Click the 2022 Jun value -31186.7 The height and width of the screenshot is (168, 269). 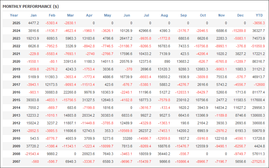pos(125,46)
